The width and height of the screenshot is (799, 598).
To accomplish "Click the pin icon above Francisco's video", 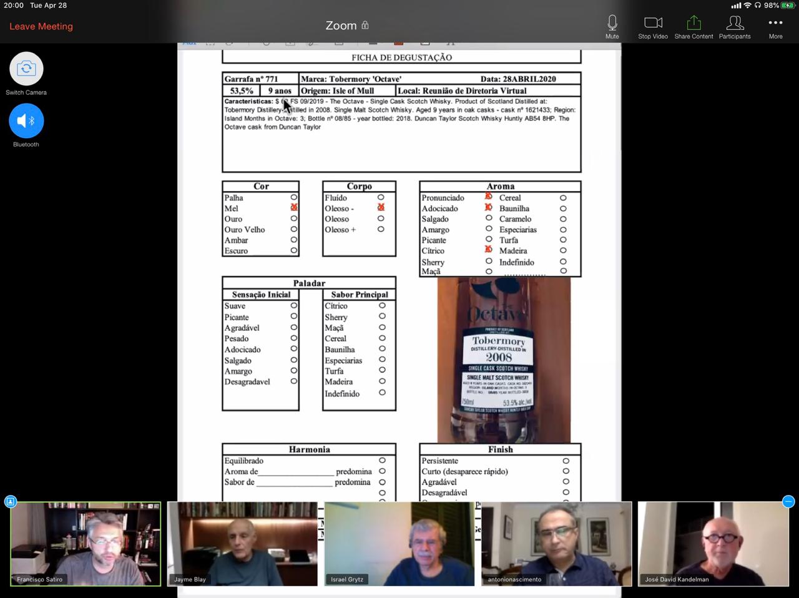I will [11, 501].
